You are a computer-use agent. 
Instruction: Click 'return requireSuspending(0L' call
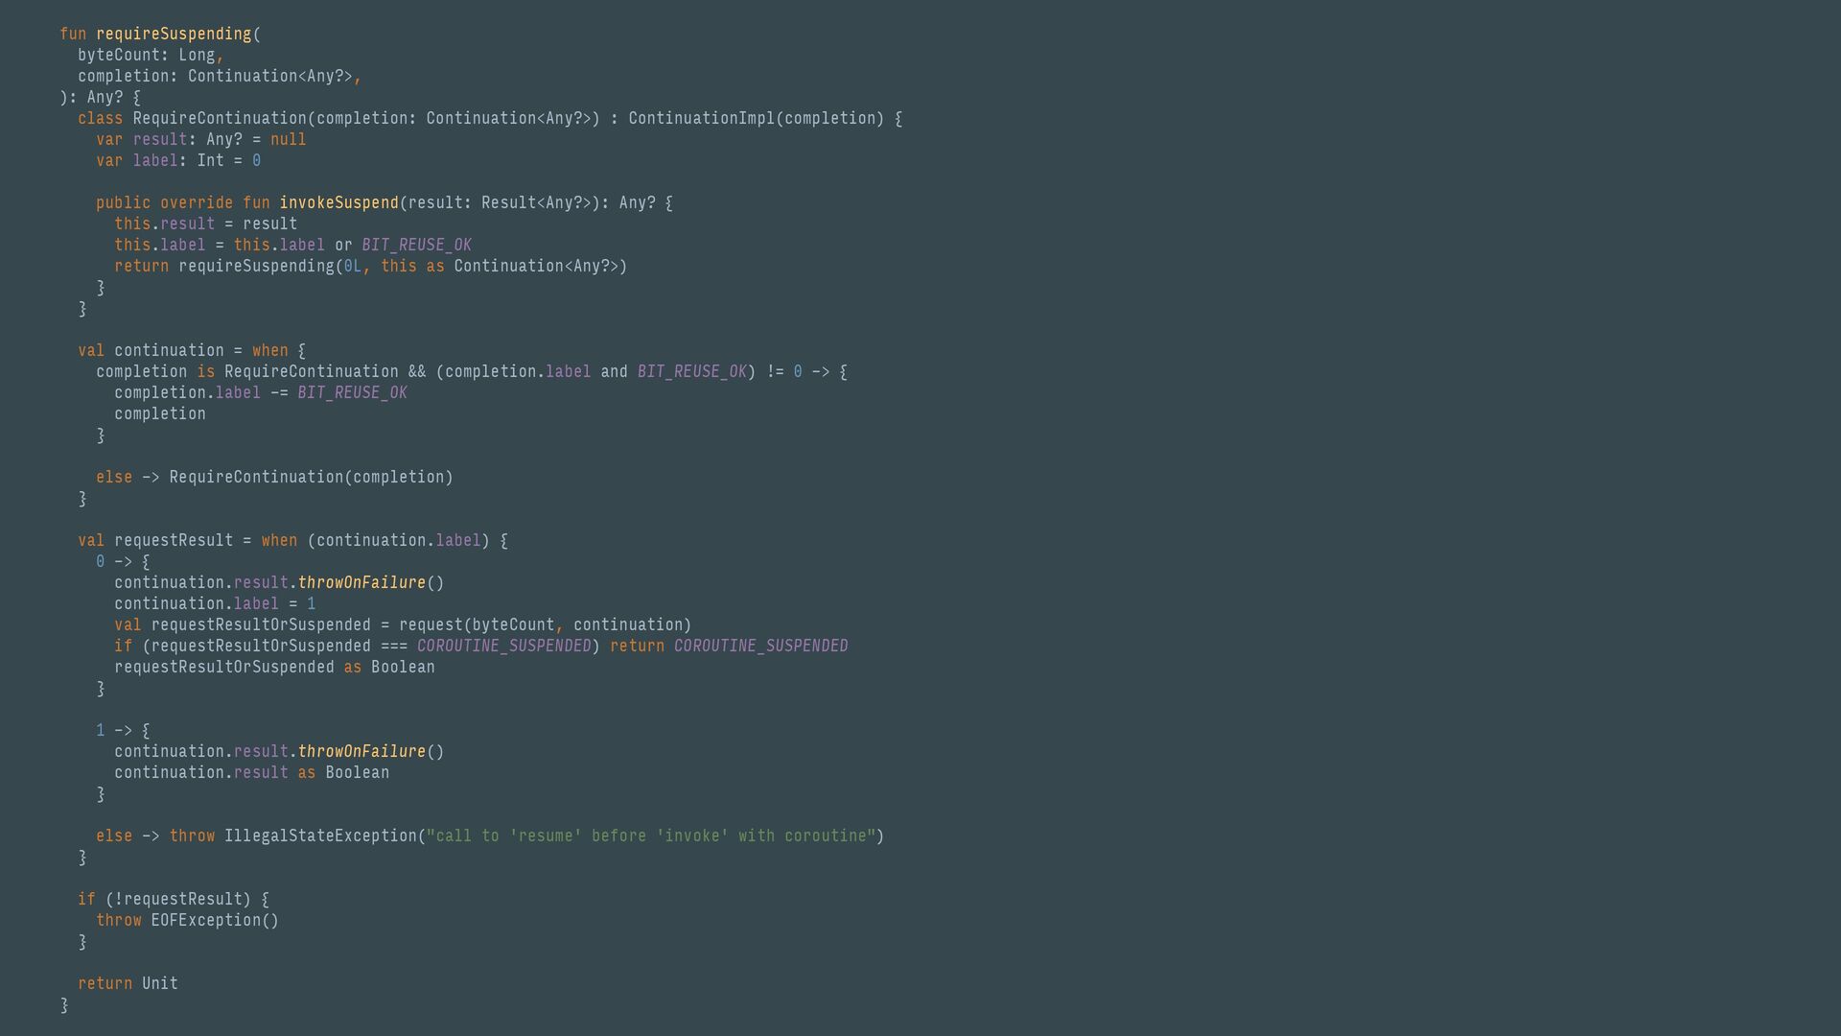coord(238,267)
